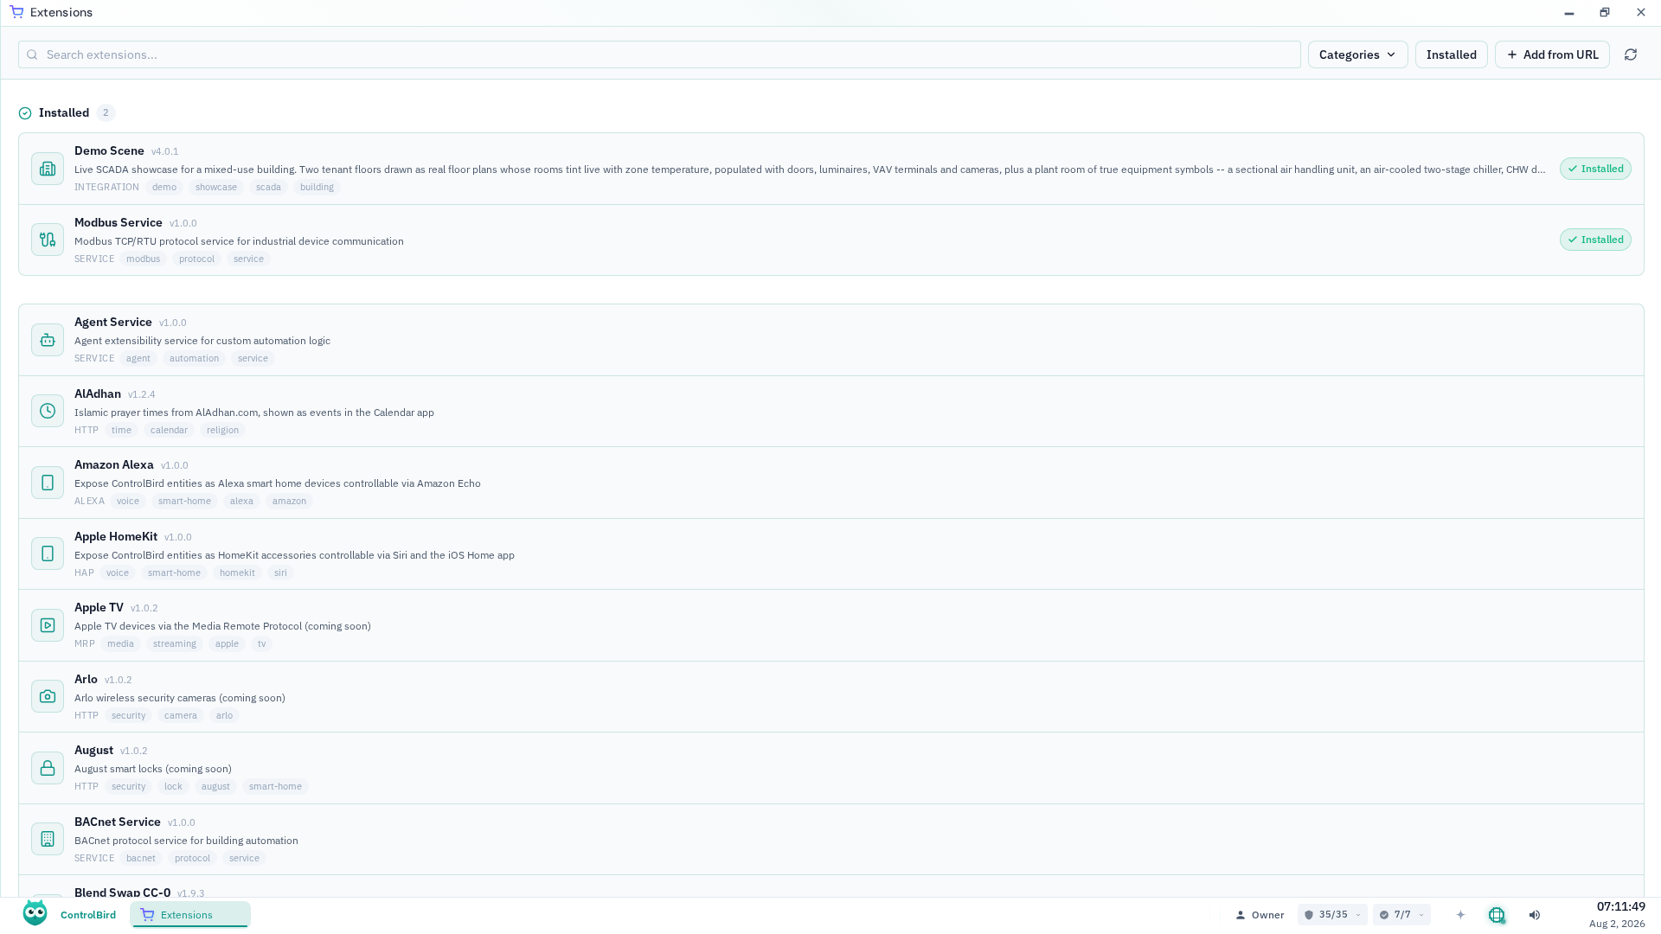This screenshot has height=934, width=1661.
Task: Focus the Search extensions field
Action: (659, 54)
